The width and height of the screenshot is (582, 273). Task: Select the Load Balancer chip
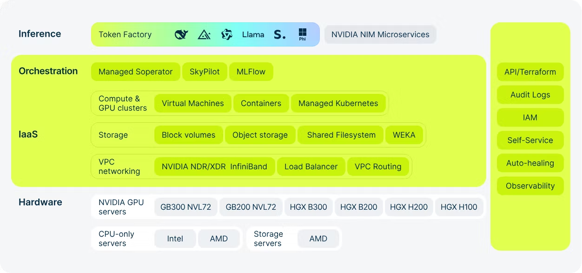pos(311,166)
